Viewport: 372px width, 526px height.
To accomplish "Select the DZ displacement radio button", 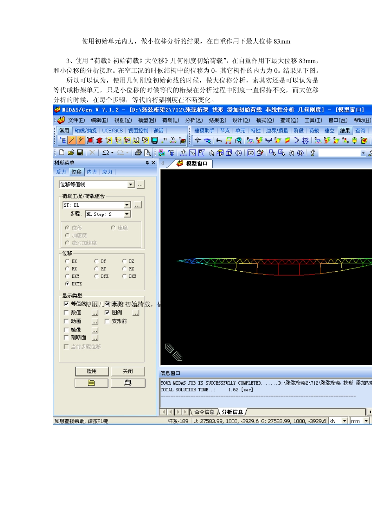I will 125,261.
